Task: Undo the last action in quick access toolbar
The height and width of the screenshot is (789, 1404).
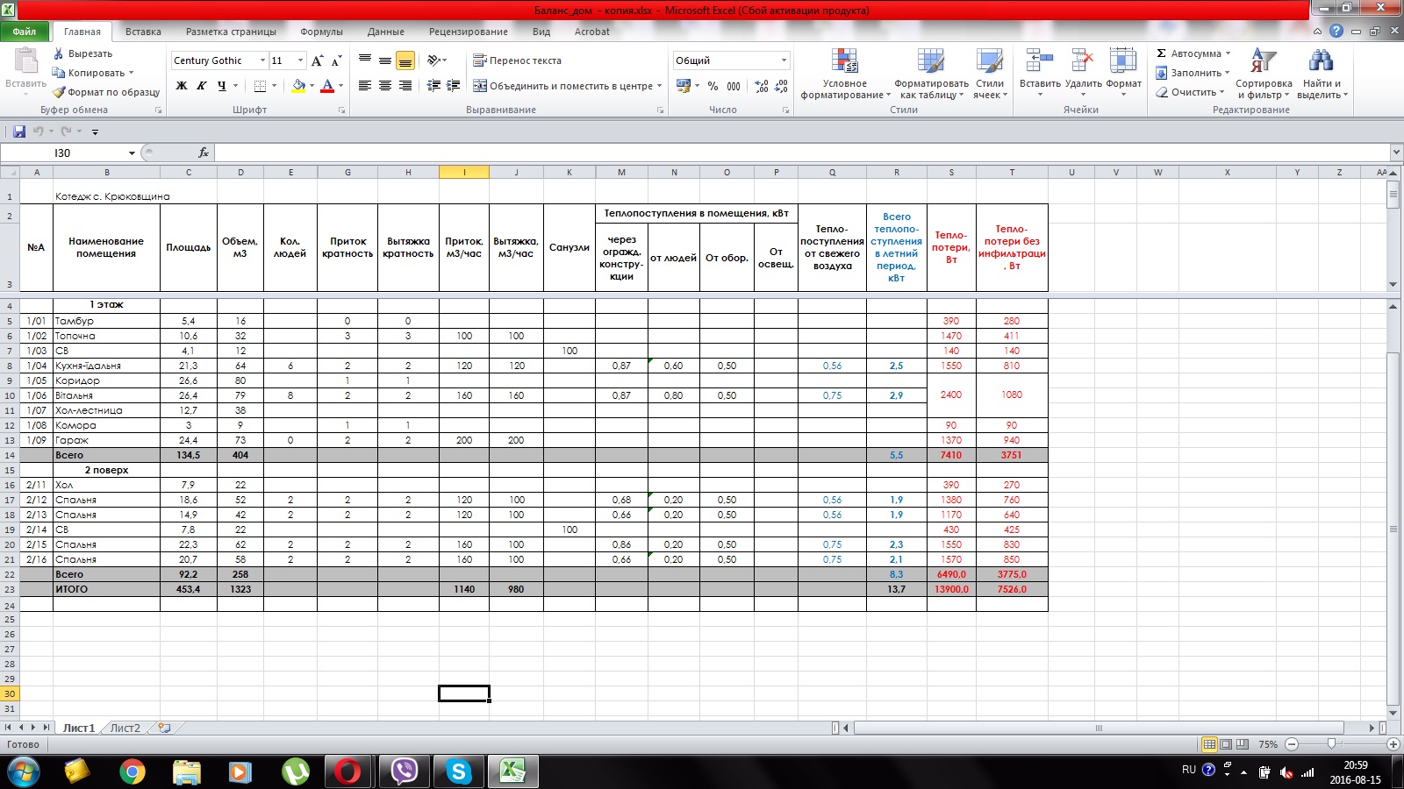Action: pos(39,131)
